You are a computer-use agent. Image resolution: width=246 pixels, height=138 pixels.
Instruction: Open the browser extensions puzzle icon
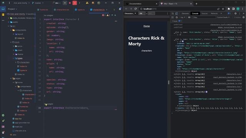(229, 9)
